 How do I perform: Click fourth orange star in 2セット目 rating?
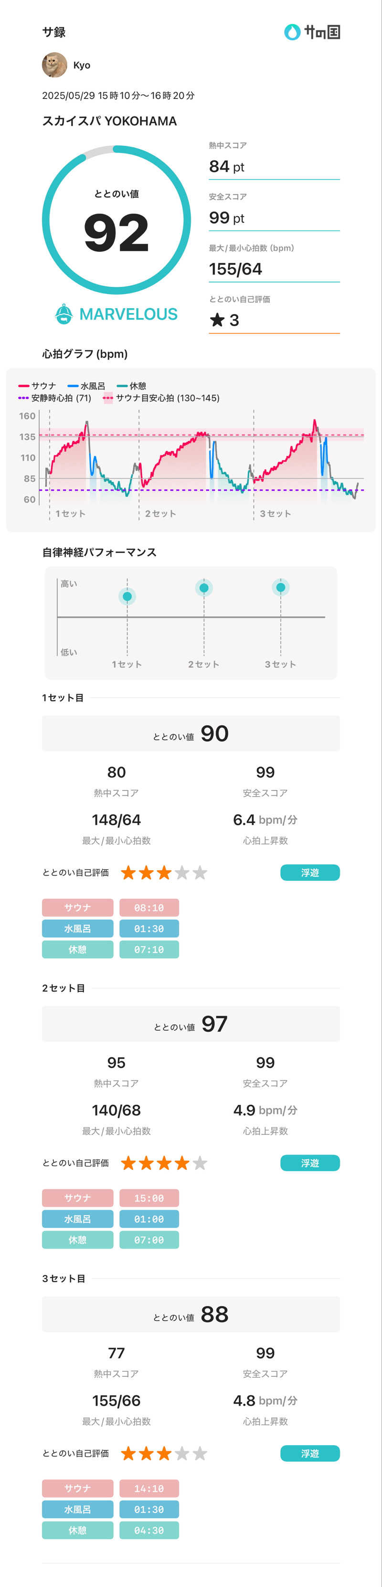182,1163
